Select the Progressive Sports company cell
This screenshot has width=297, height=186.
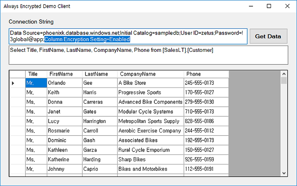[x=151, y=93]
